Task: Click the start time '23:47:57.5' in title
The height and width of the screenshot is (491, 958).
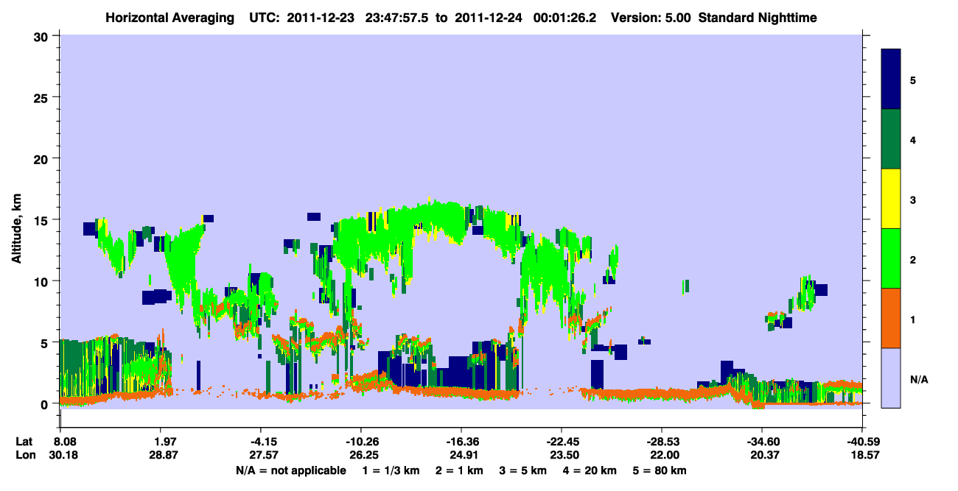Action: pyautogui.click(x=399, y=18)
